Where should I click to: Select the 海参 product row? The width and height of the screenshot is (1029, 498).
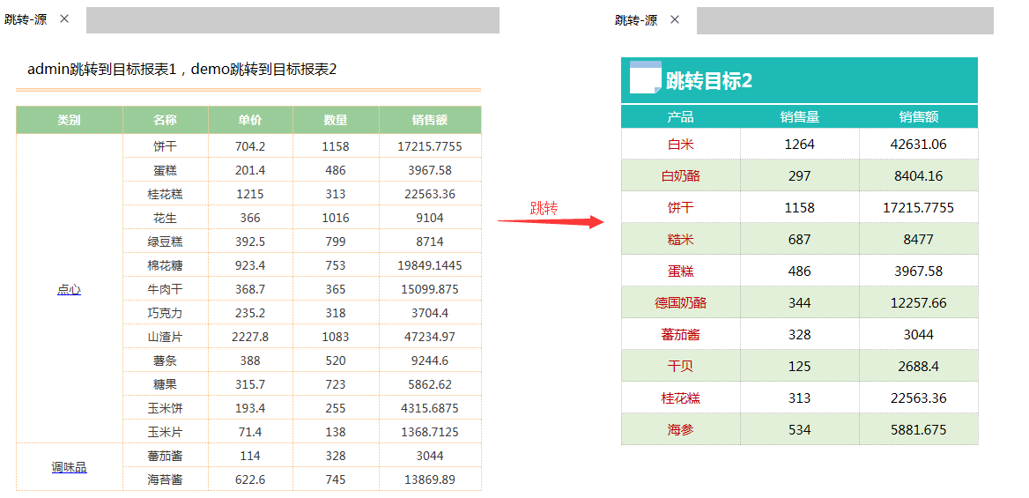pyautogui.click(x=799, y=429)
